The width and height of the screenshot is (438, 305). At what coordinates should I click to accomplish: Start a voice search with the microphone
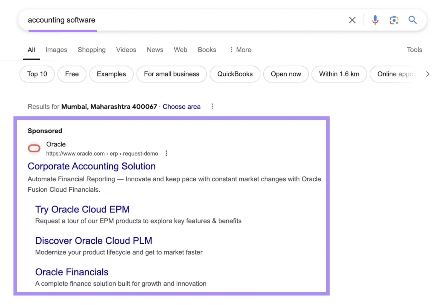(375, 20)
